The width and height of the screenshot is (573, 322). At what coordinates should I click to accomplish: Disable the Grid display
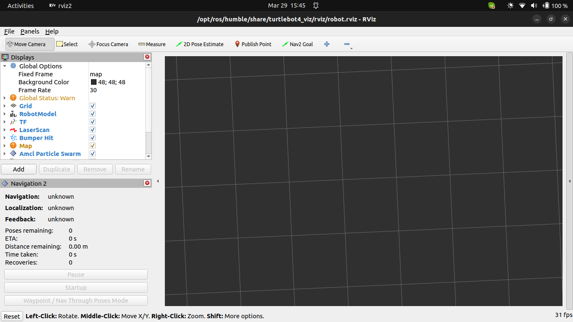tap(92, 106)
